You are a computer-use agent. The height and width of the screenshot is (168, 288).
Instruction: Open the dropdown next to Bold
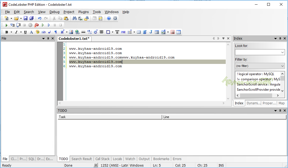pyautogui.click(x=11, y=32)
